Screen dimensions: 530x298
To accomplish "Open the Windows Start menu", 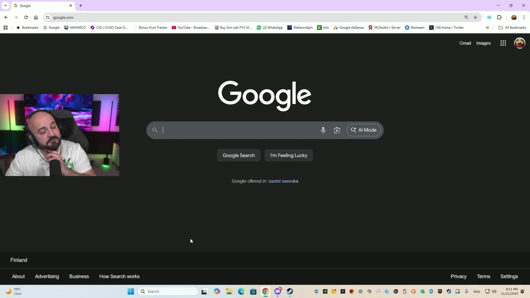I will [131, 291].
